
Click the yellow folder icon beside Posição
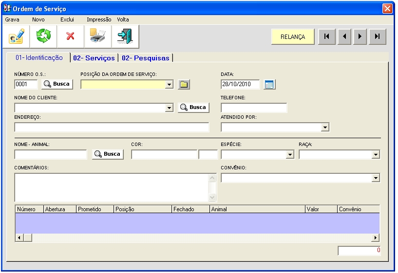[x=183, y=84]
